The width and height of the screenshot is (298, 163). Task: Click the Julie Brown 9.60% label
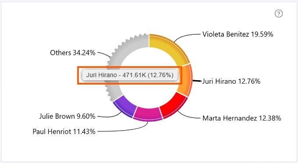(67, 116)
